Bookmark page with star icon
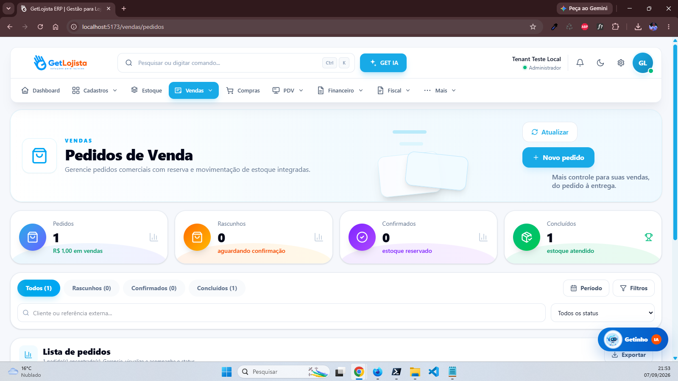The width and height of the screenshot is (678, 381). [x=533, y=27]
